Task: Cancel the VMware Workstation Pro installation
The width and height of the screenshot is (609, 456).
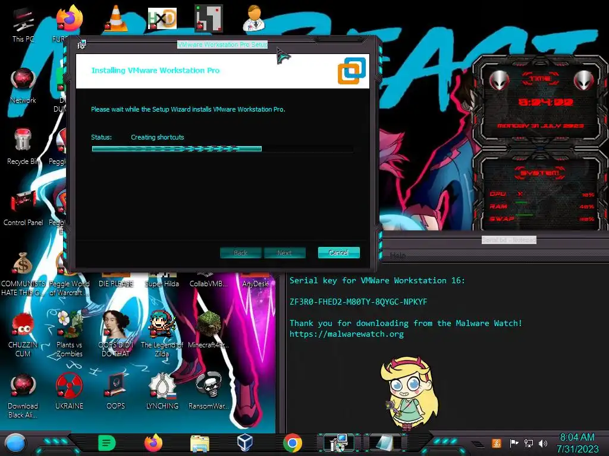Action: tap(338, 252)
